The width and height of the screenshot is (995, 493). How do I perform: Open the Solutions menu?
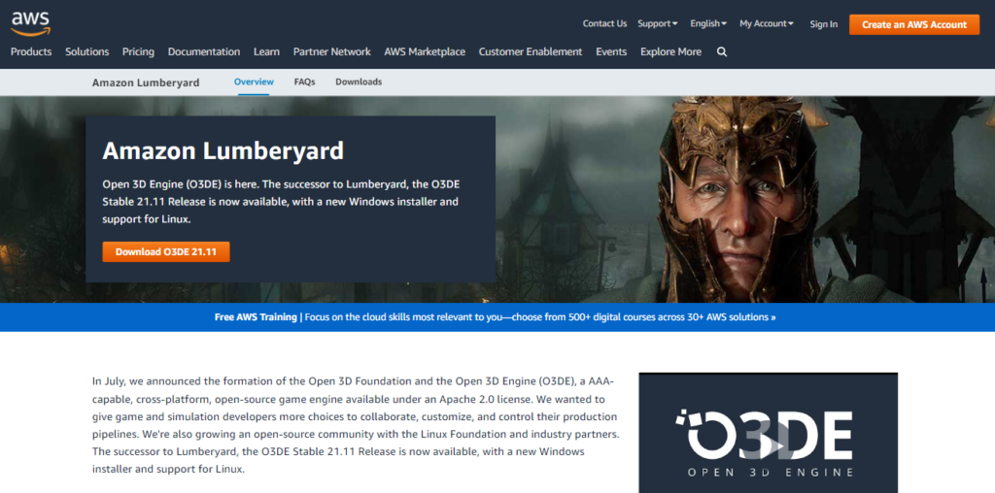86,52
